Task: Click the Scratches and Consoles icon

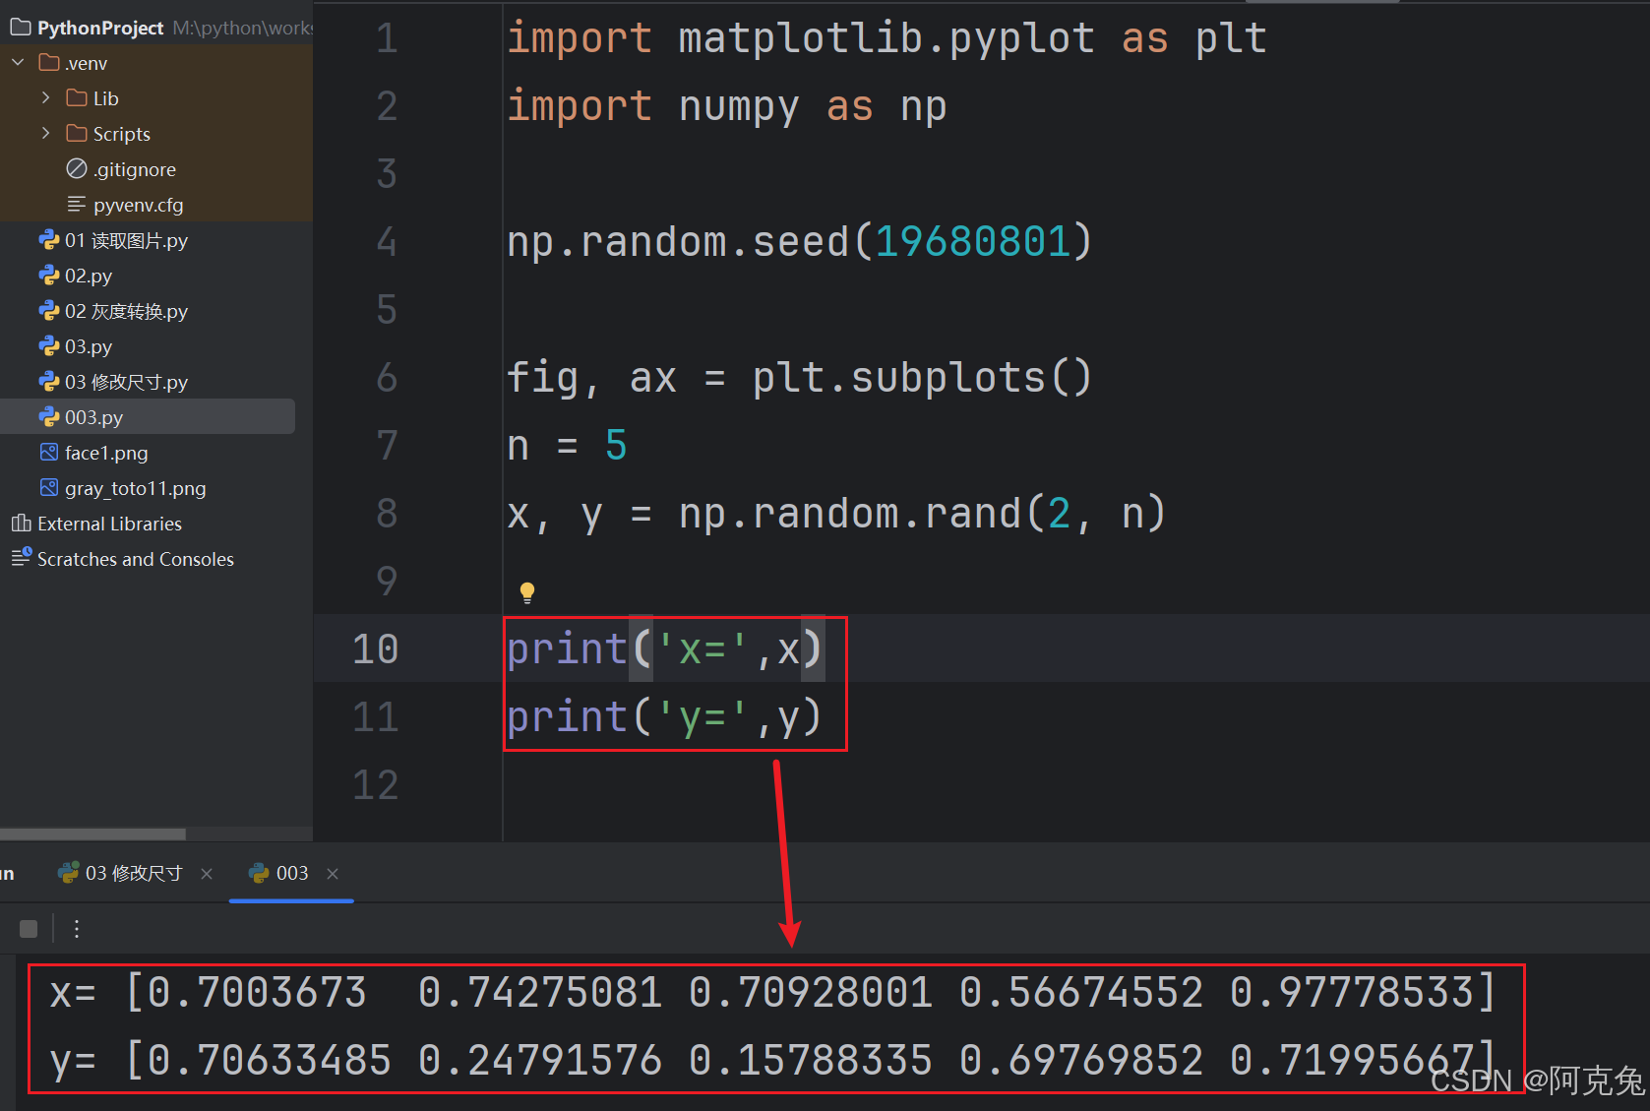Action: 20,558
